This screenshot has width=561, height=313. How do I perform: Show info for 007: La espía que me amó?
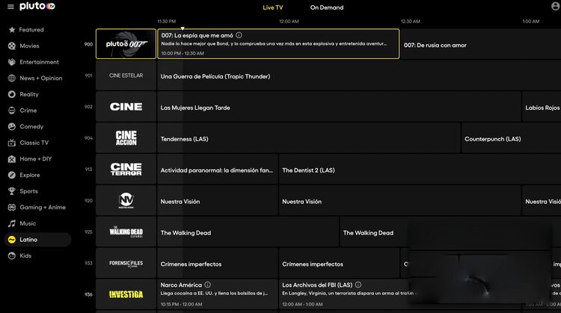239,35
